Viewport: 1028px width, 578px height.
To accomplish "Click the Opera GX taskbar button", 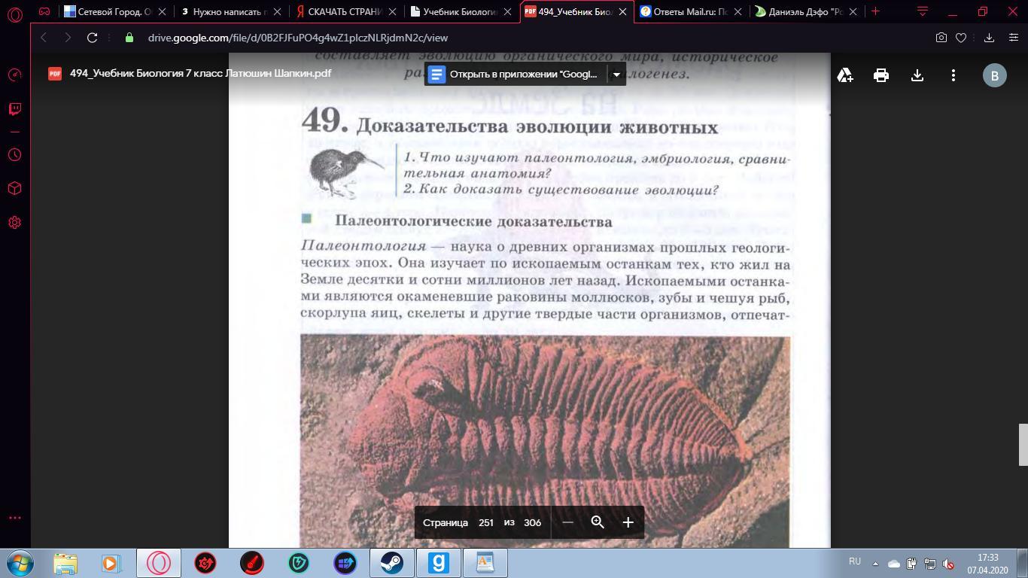I will coord(159,563).
